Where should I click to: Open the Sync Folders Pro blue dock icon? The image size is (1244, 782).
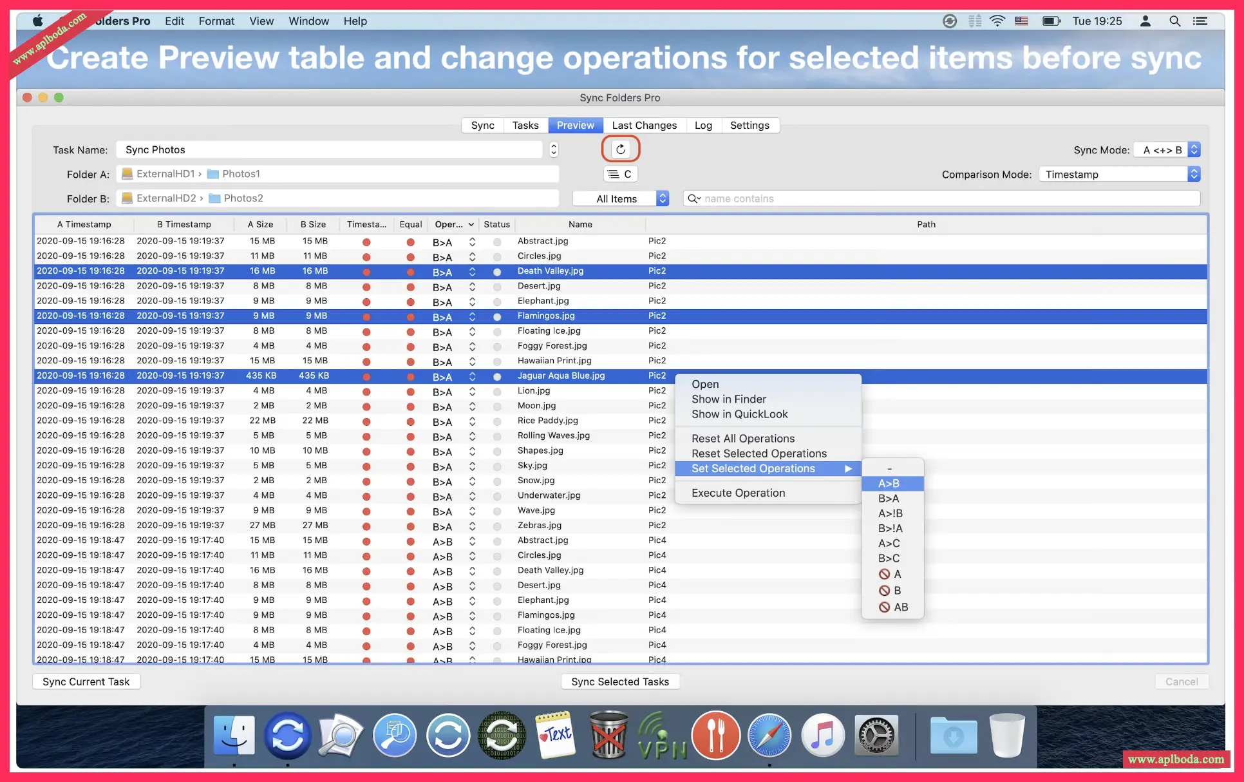(288, 735)
